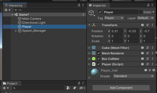Open the Transform component more options menu
Image resolution: width=157 pixels, height=93 pixels.
point(152,25)
